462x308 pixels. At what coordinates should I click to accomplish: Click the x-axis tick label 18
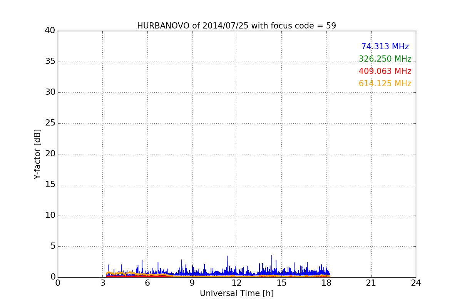click(x=326, y=283)
